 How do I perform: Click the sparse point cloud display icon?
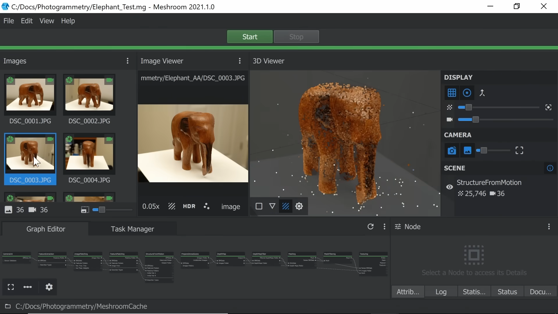[x=450, y=107]
